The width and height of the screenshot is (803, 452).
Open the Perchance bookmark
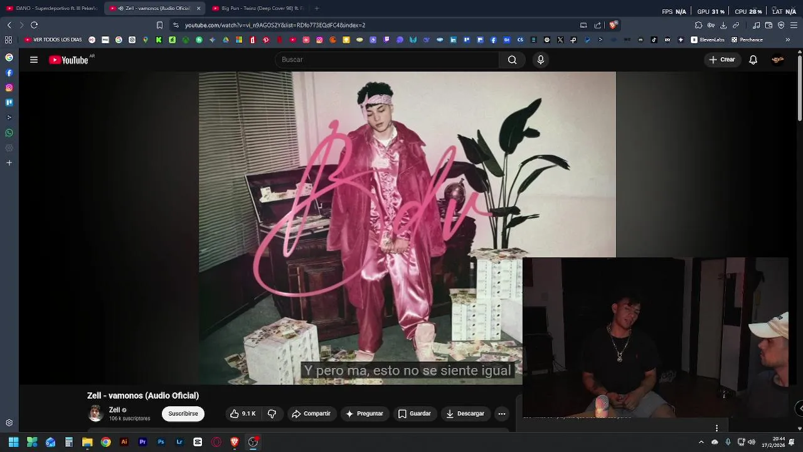747,40
